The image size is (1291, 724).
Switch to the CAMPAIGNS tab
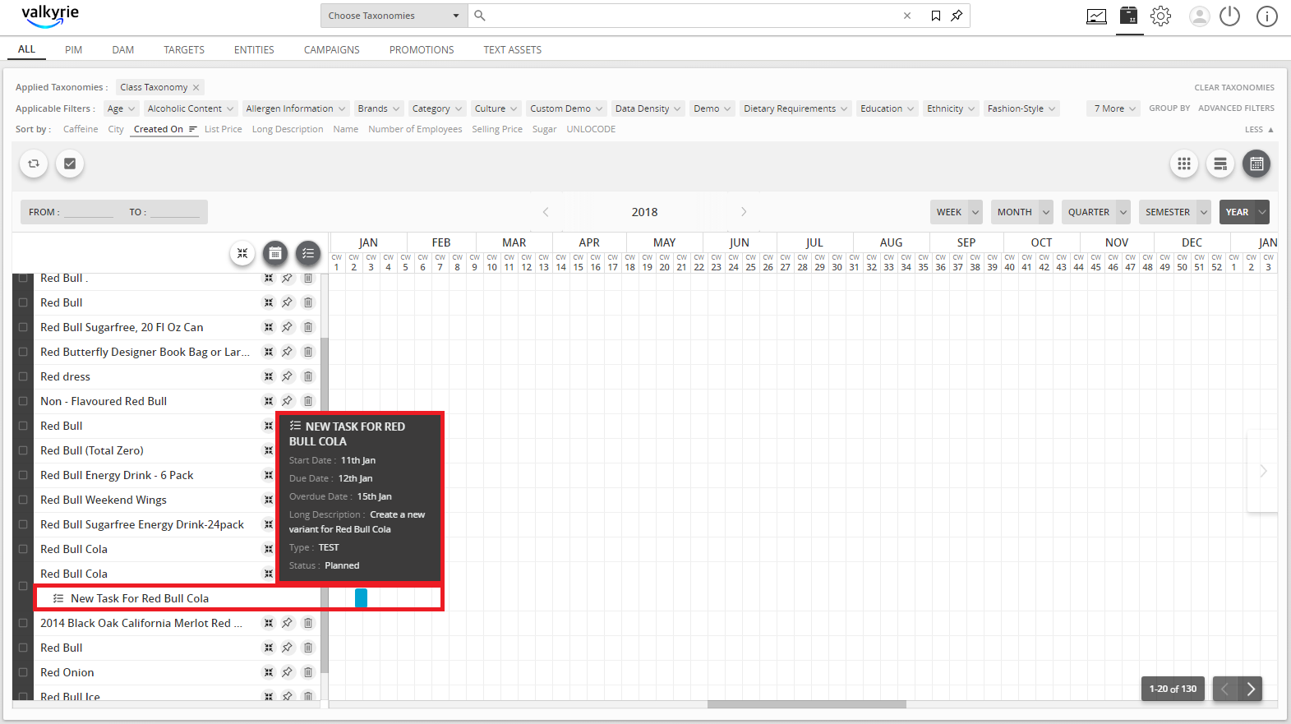[x=332, y=50]
